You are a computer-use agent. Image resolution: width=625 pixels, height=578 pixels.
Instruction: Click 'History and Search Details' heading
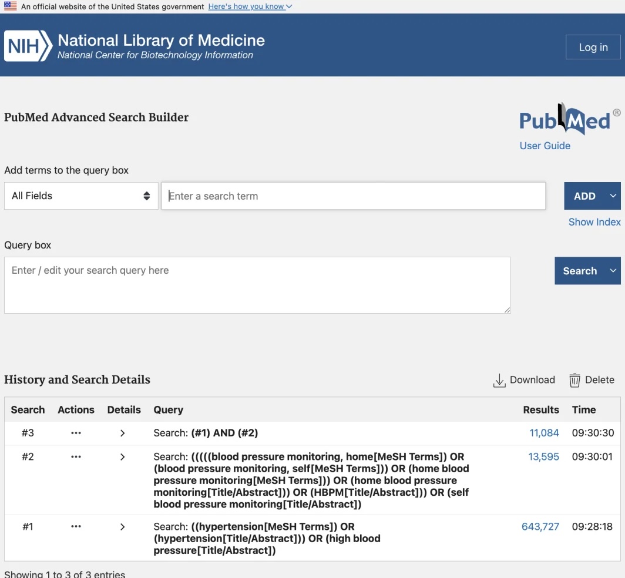click(77, 379)
